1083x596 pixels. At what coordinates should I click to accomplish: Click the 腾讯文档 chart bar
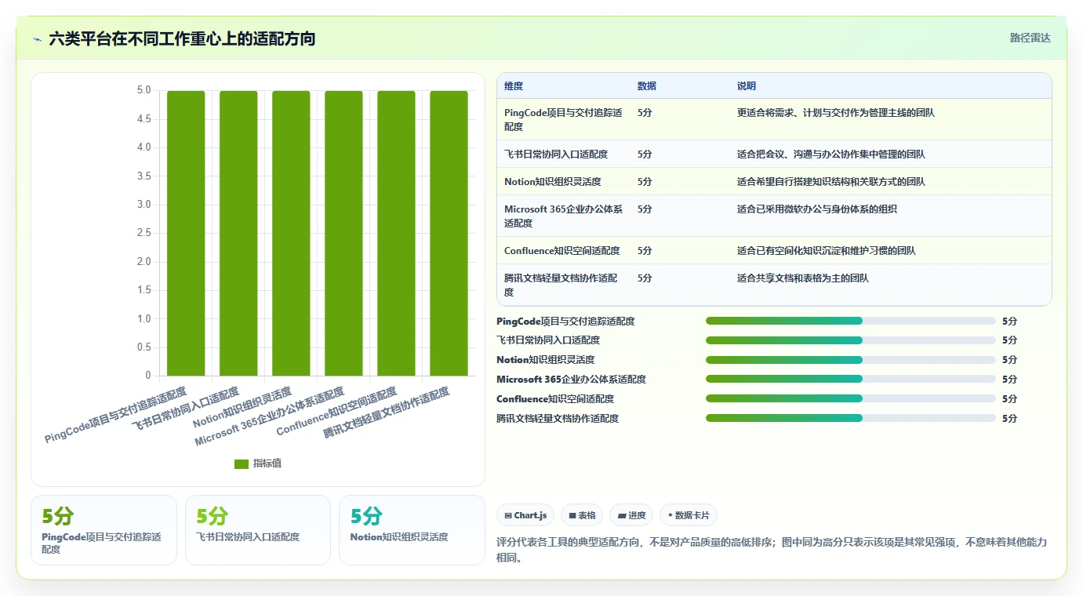pos(449,233)
